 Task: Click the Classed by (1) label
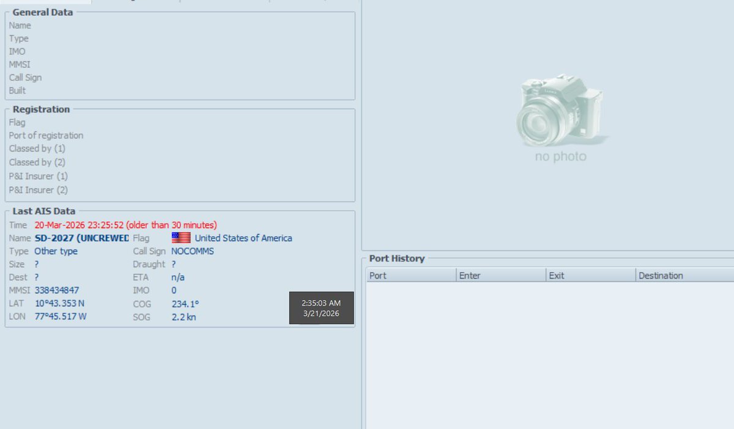pyautogui.click(x=37, y=148)
